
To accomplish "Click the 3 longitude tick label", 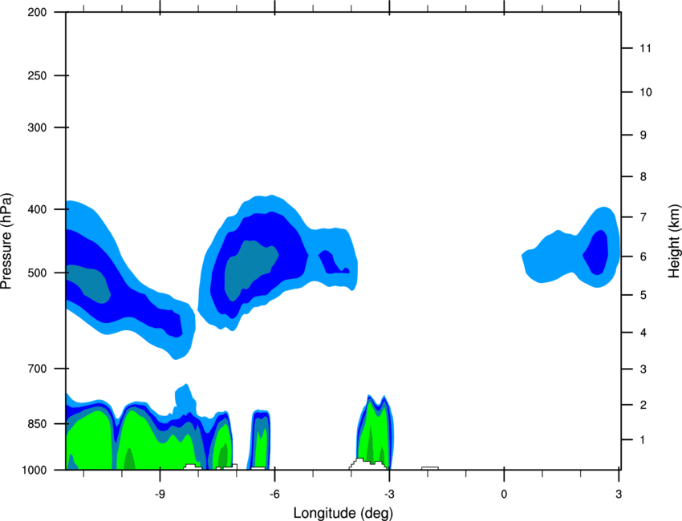I will pyautogui.click(x=619, y=494).
